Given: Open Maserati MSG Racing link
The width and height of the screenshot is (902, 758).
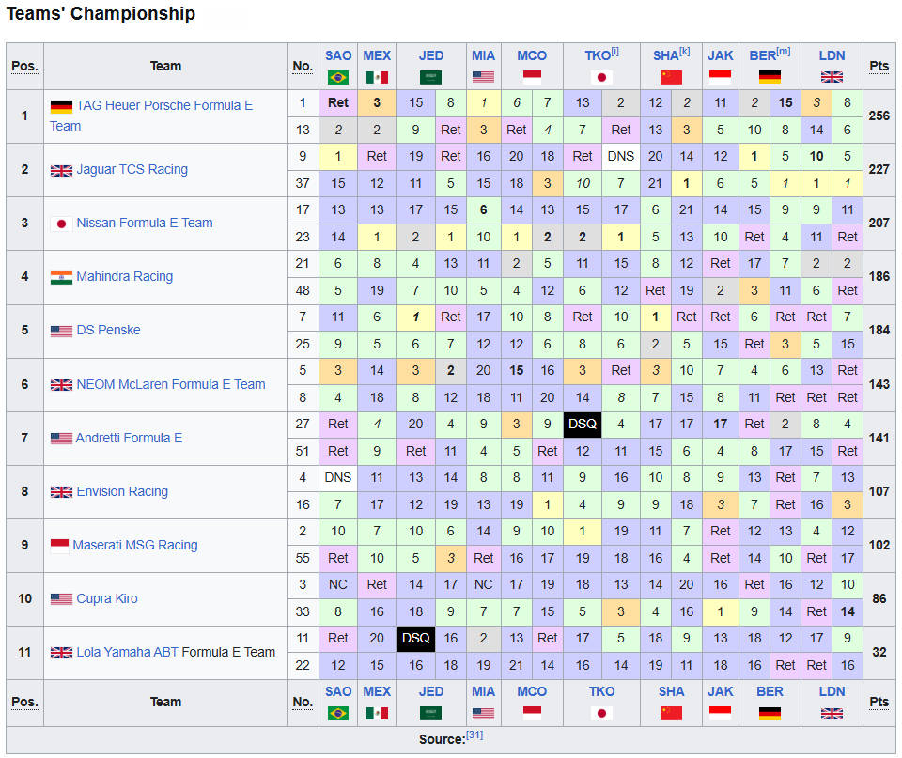Looking at the screenshot, I should pyautogui.click(x=135, y=545).
